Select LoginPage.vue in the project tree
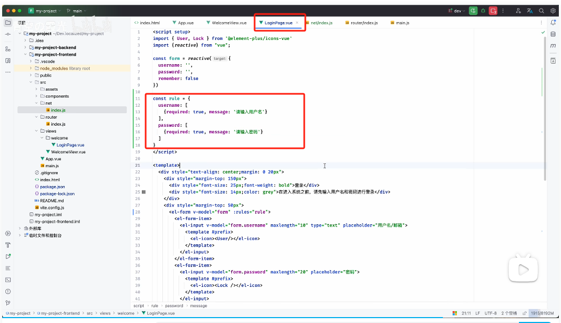Screen dimensions: 561x323 (x=70, y=145)
